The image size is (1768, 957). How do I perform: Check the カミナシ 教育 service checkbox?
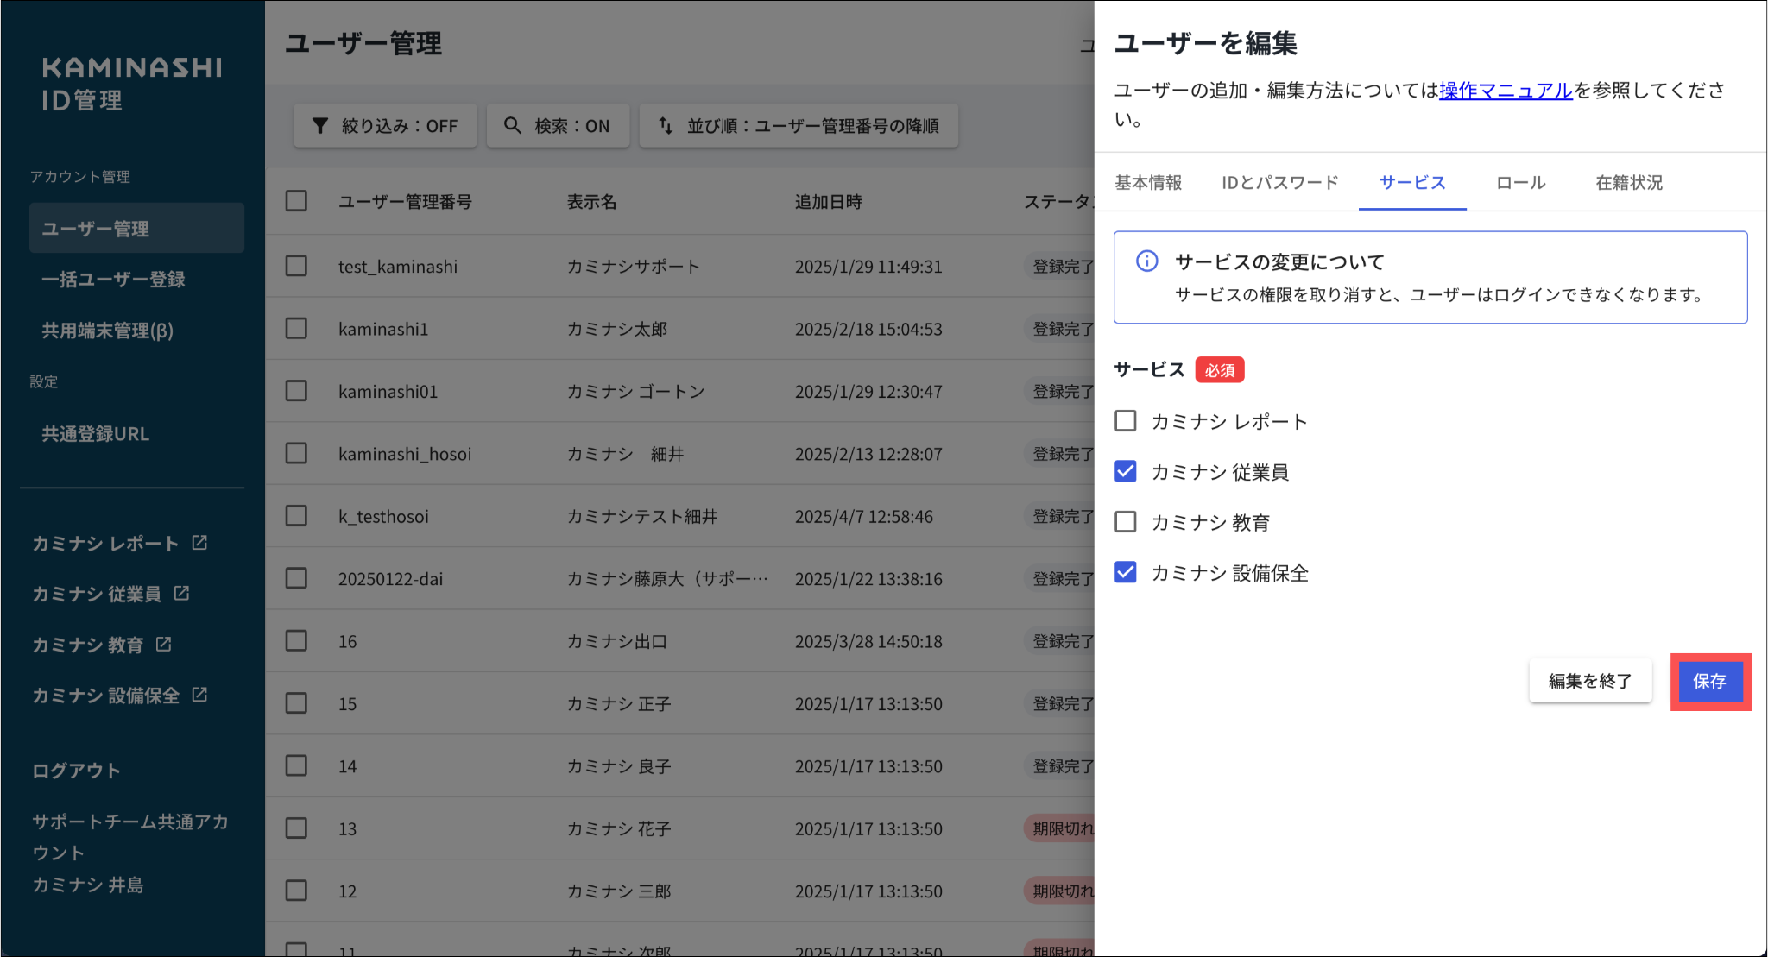[1125, 522]
